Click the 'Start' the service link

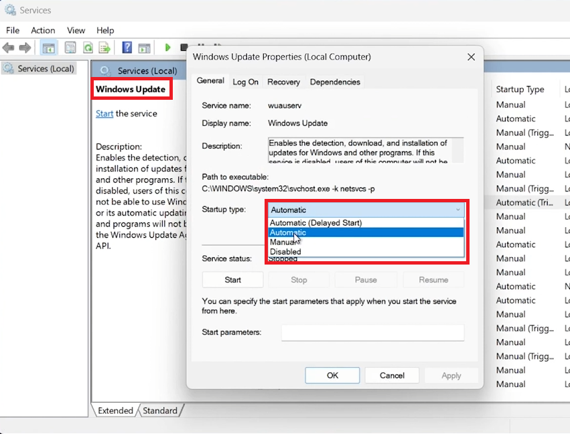pos(104,113)
